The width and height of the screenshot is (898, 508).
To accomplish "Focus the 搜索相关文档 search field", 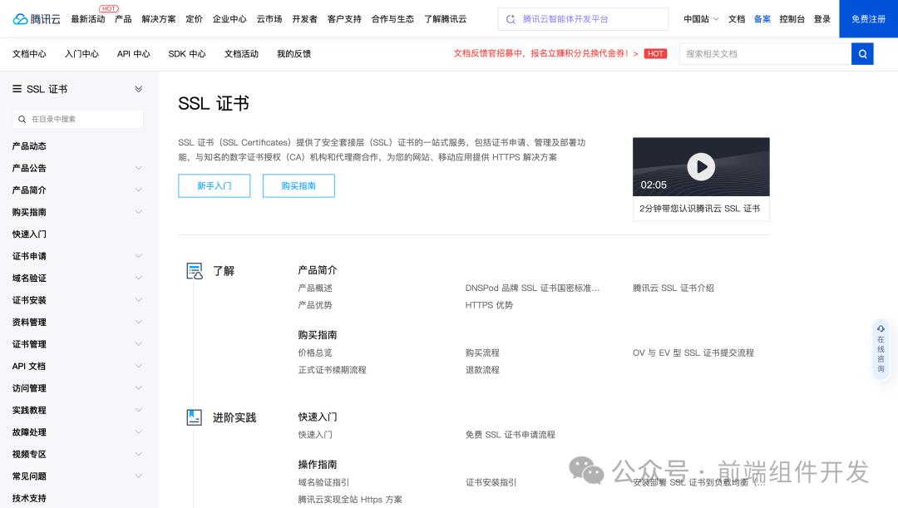I will (765, 54).
